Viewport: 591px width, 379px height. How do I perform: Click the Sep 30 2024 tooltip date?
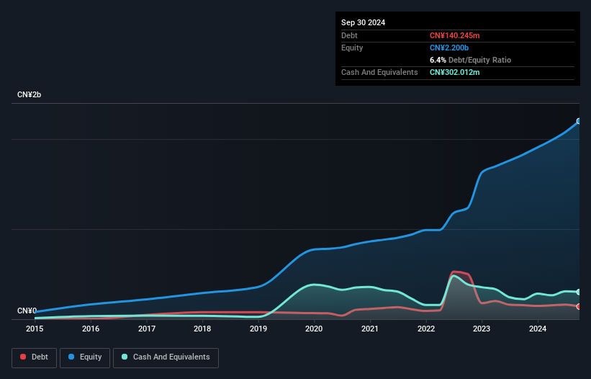coord(363,22)
